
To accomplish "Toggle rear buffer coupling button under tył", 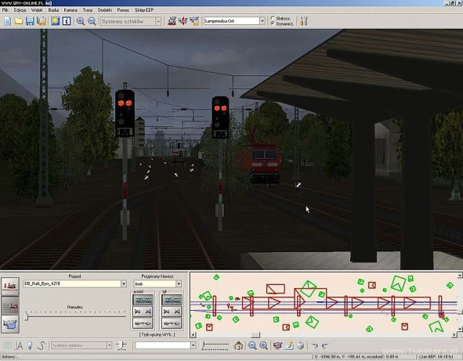I will point(172,312).
